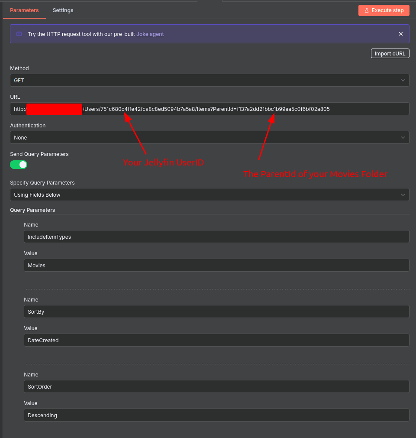
Task: Focus the SortBy name field
Action: [x=216, y=311]
